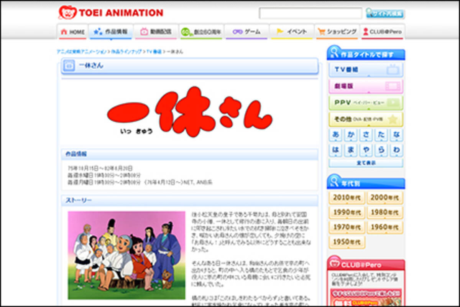Click the 全て表示 show all button
460x307 pixels.
point(366,163)
